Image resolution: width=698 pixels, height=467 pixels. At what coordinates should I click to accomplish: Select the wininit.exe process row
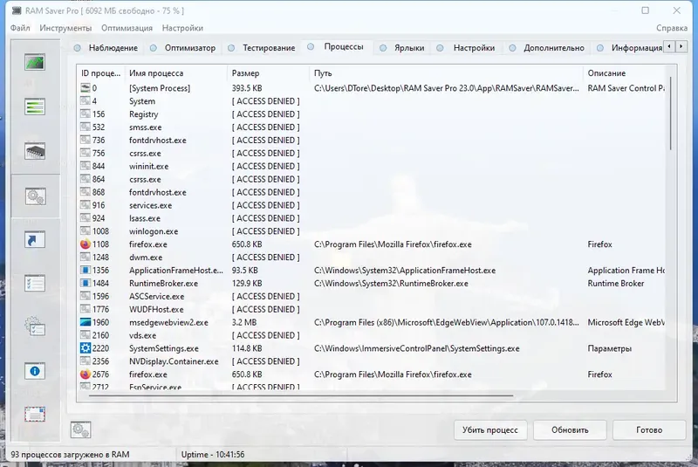tap(373, 166)
